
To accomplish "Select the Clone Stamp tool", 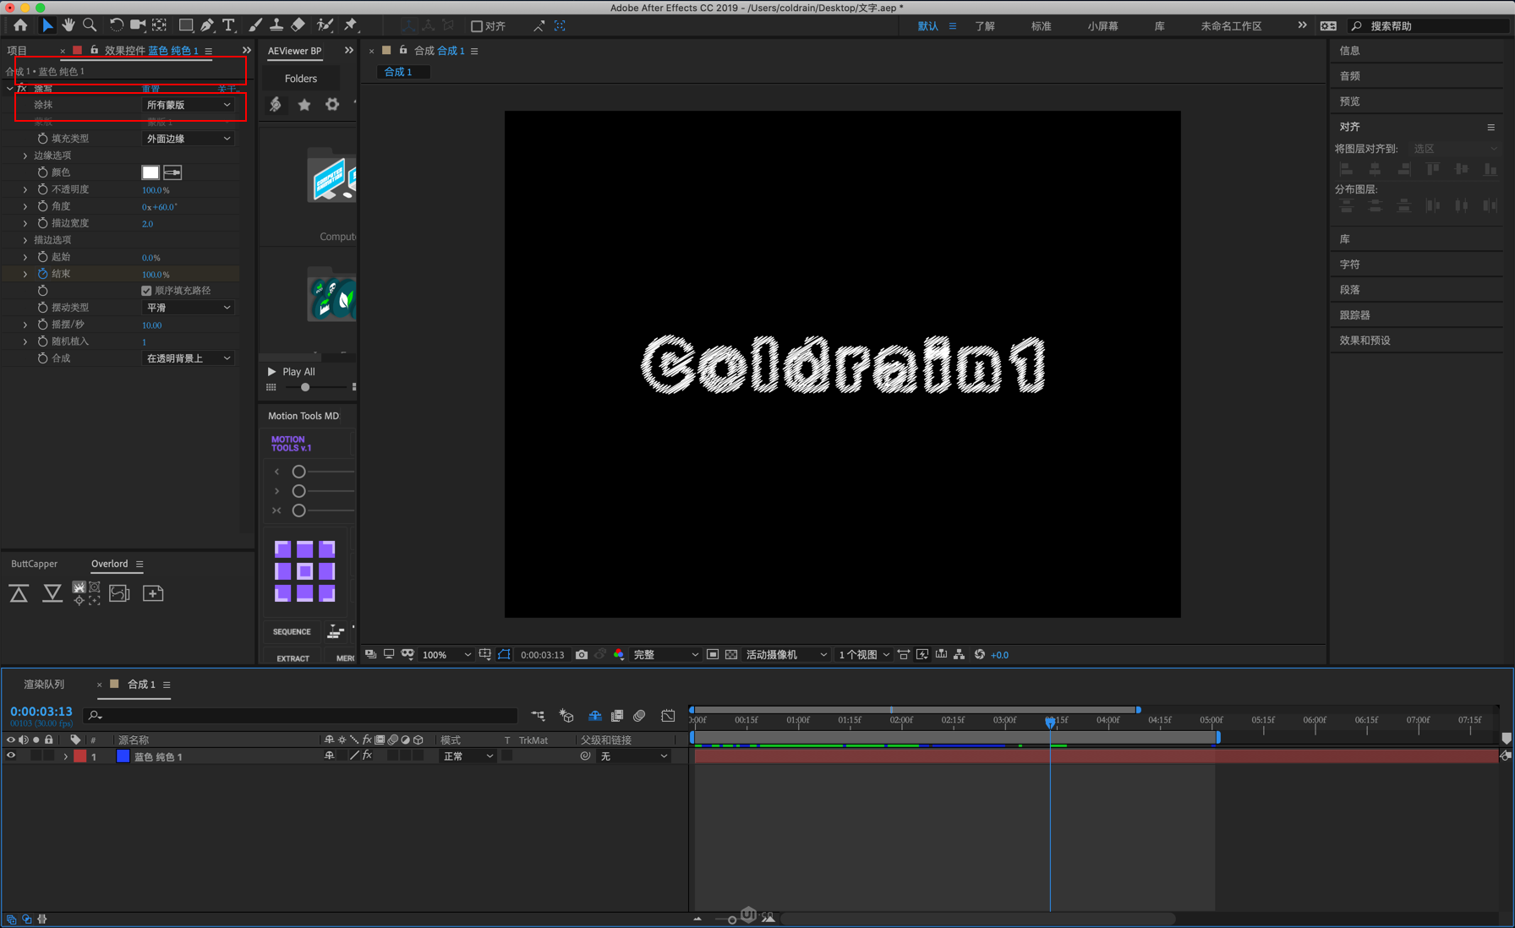I will (276, 25).
